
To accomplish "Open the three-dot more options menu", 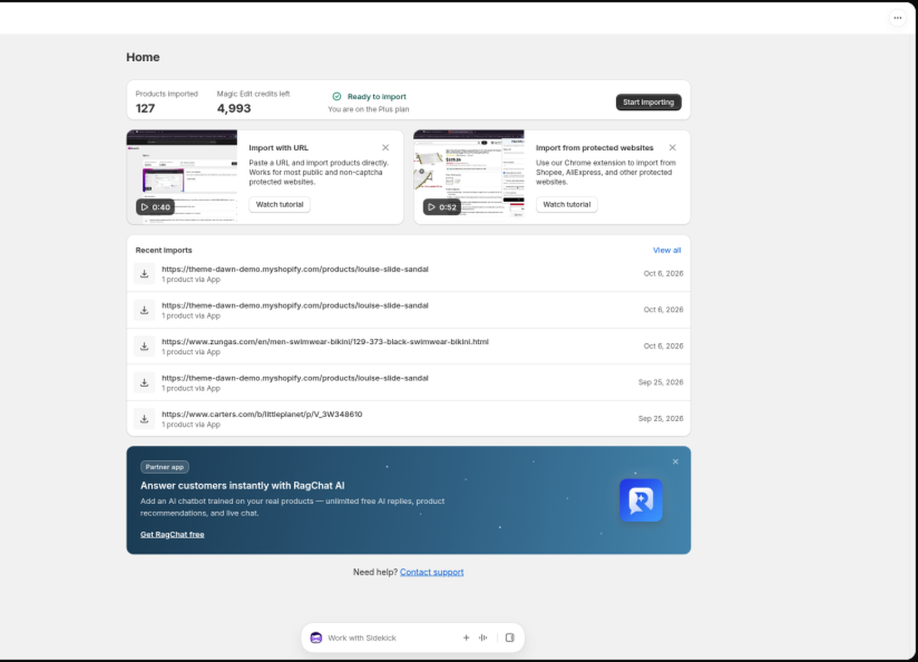I will pos(897,18).
